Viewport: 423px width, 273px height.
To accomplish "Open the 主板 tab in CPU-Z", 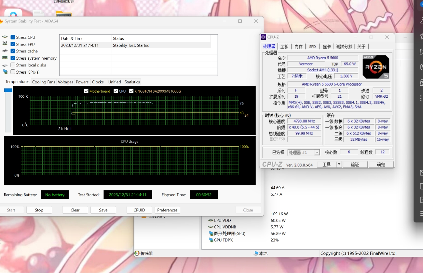I will [x=284, y=47].
